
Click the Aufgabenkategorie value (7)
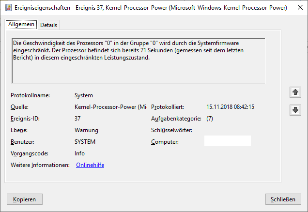210,119
